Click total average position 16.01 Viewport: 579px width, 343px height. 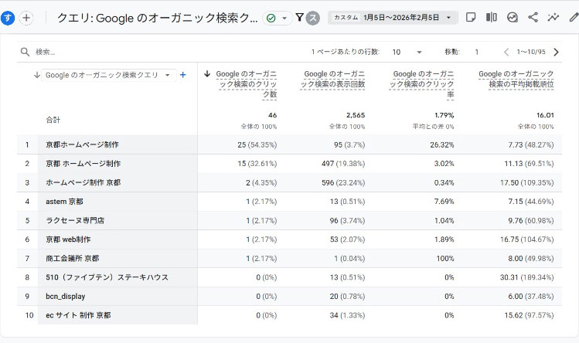[545, 115]
